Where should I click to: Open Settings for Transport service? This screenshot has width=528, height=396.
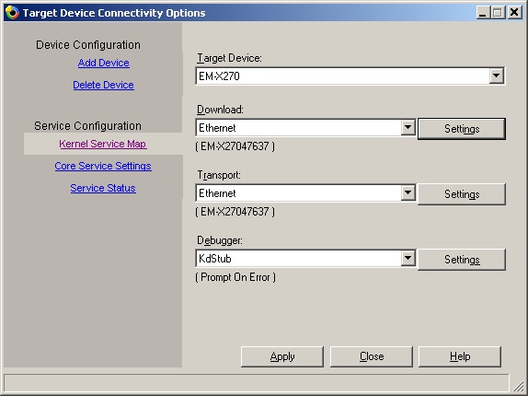462,194
